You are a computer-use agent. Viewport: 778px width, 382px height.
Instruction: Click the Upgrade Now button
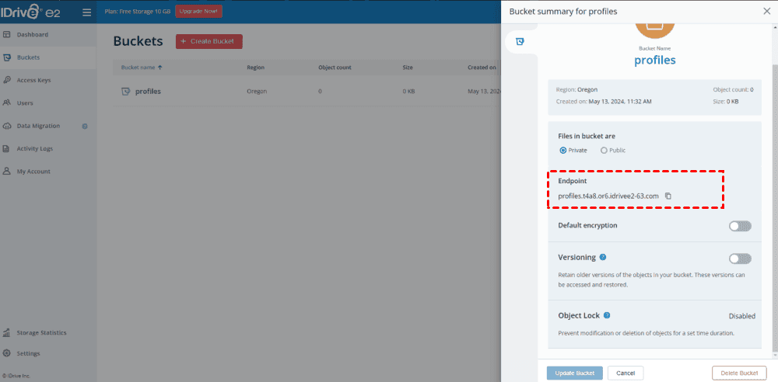(198, 11)
